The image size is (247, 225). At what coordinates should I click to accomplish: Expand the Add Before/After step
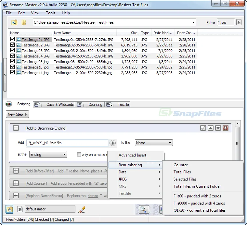[x=16, y=171]
